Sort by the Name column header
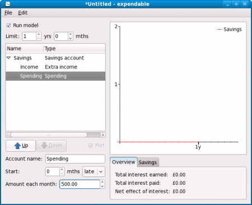Screen dimensions: 252x205 point(25,49)
